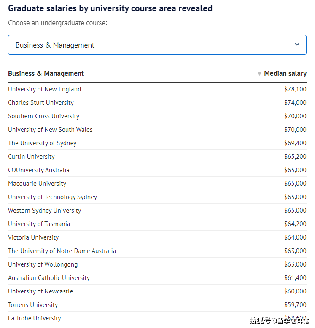The width and height of the screenshot is (315, 328).
Task: Click the $69,400 salary value
Action: pos(295,143)
